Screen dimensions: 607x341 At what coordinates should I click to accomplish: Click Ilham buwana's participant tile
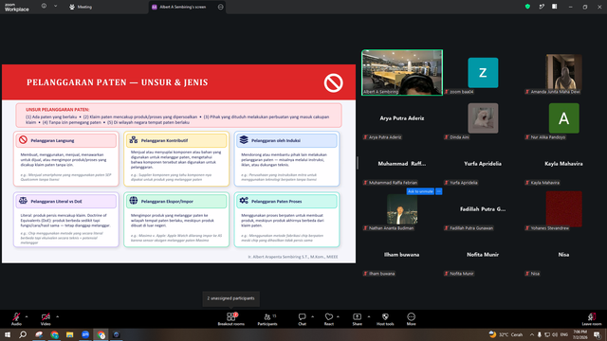(x=402, y=255)
